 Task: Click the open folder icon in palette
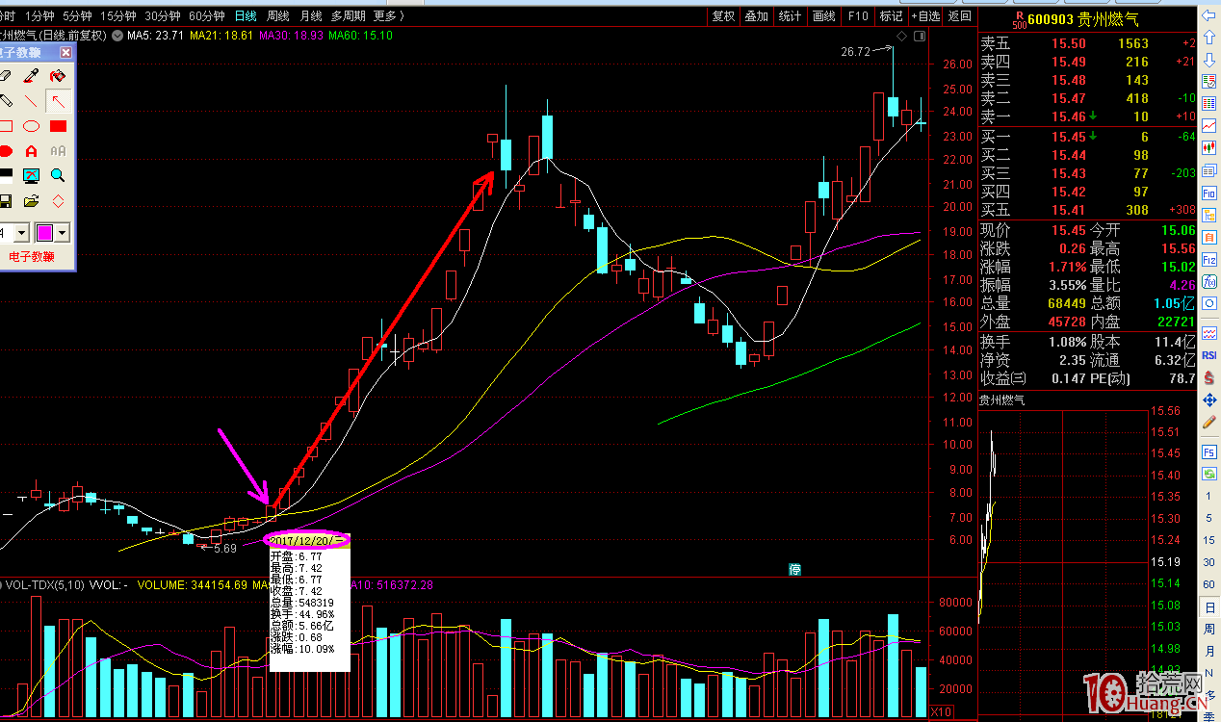[31, 201]
